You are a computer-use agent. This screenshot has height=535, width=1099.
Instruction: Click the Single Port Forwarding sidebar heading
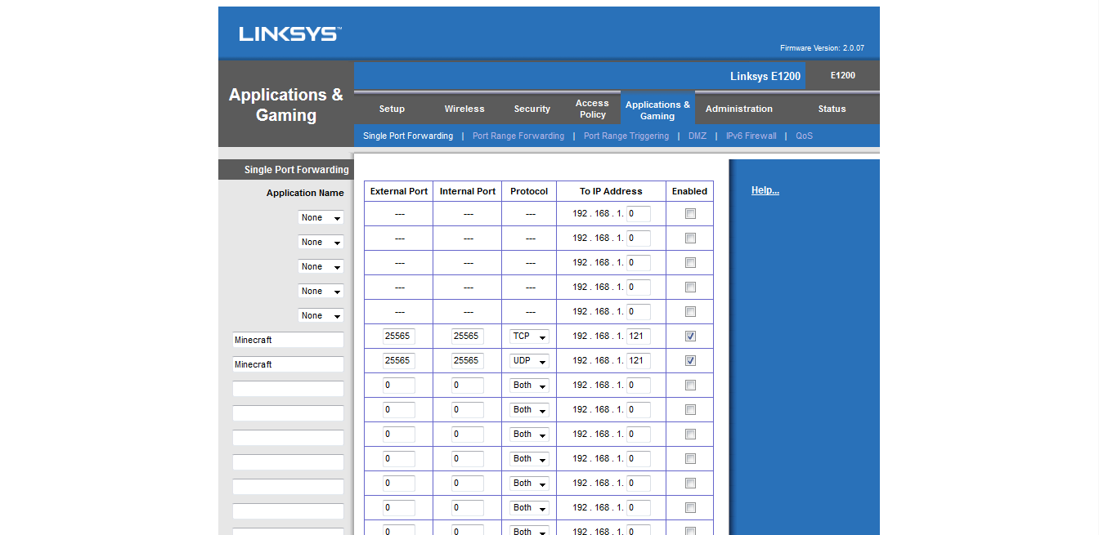point(296,170)
